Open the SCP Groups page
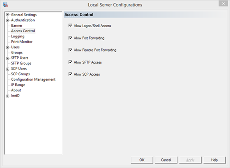230x168 pixels. pos(20,74)
